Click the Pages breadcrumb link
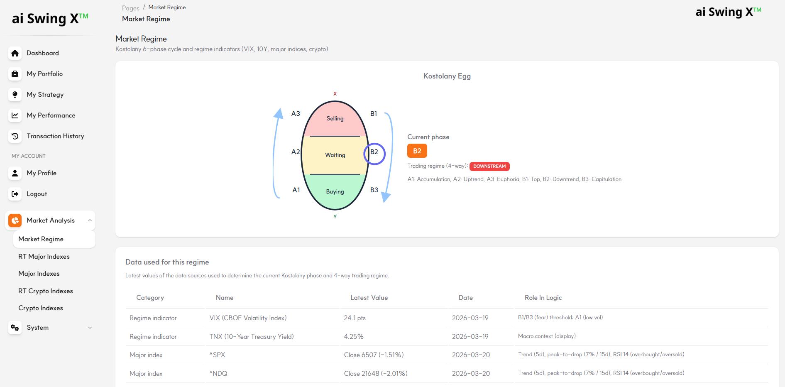The image size is (785, 387). click(x=130, y=8)
